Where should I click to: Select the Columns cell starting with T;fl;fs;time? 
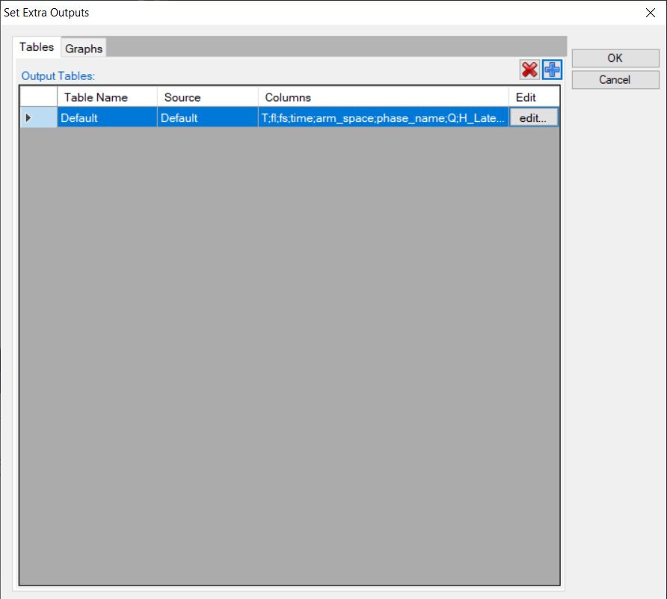coord(383,117)
